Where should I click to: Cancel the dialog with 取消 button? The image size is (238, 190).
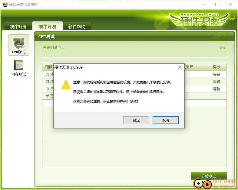point(165,120)
